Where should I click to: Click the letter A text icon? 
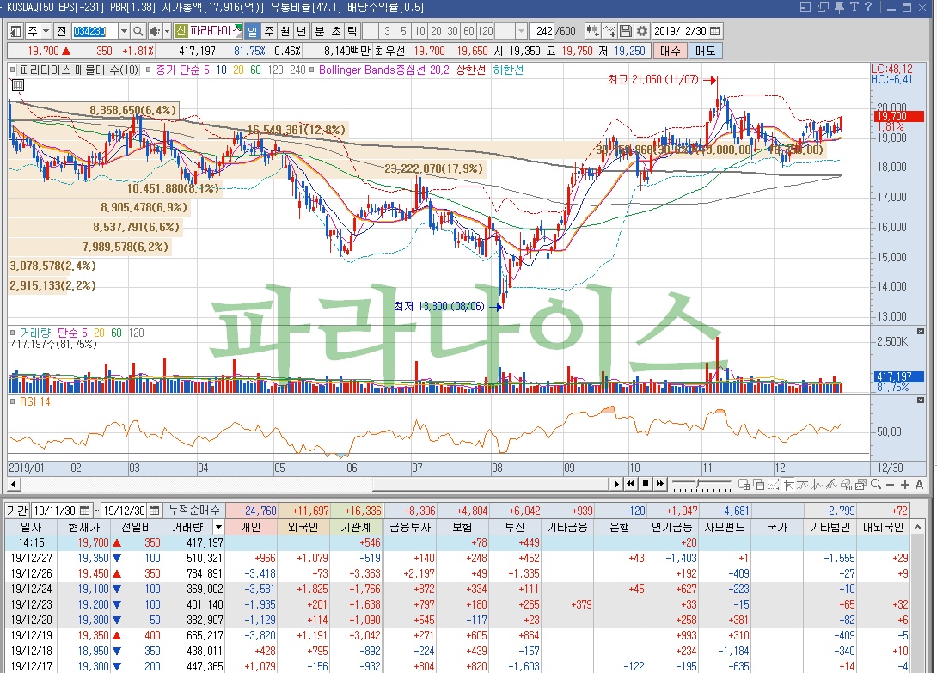[919, 485]
